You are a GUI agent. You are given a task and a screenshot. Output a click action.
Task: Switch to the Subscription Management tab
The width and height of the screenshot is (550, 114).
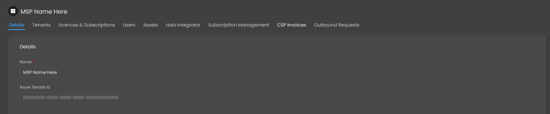coord(239,25)
